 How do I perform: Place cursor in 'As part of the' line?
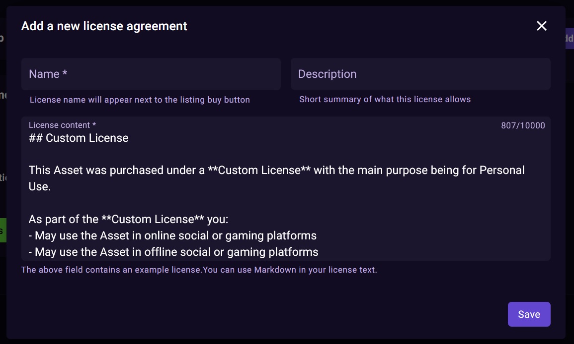[128, 220]
